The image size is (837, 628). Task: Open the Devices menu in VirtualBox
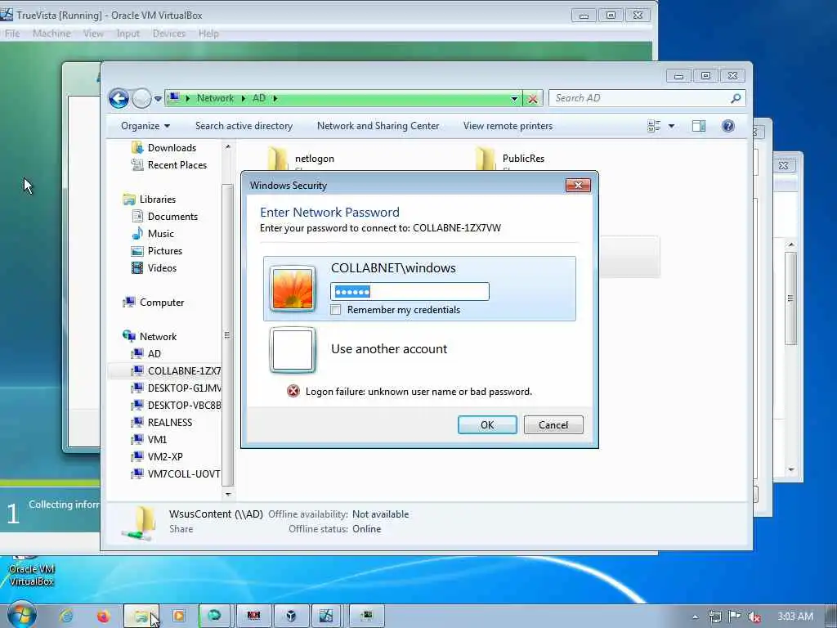pos(168,34)
